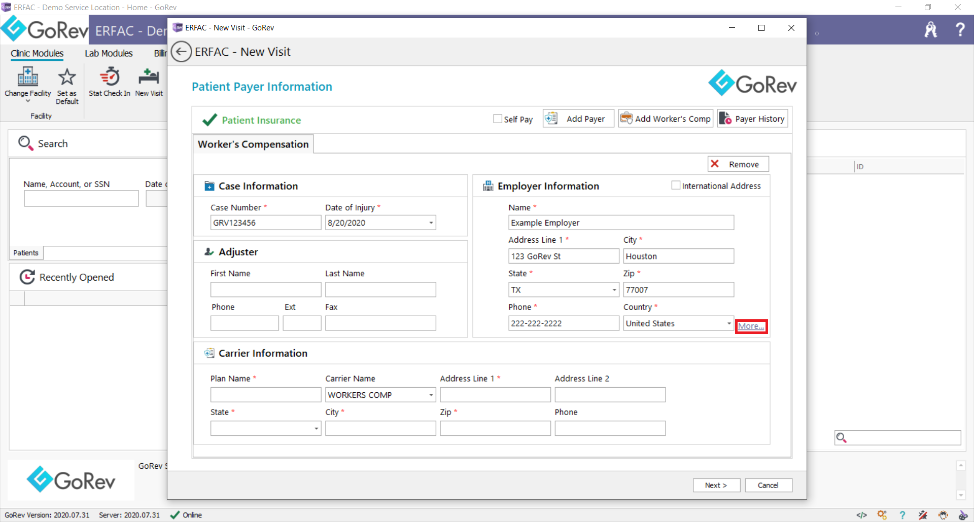Click the bottom-right search field

pyautogui.click(x=898, y=437)
